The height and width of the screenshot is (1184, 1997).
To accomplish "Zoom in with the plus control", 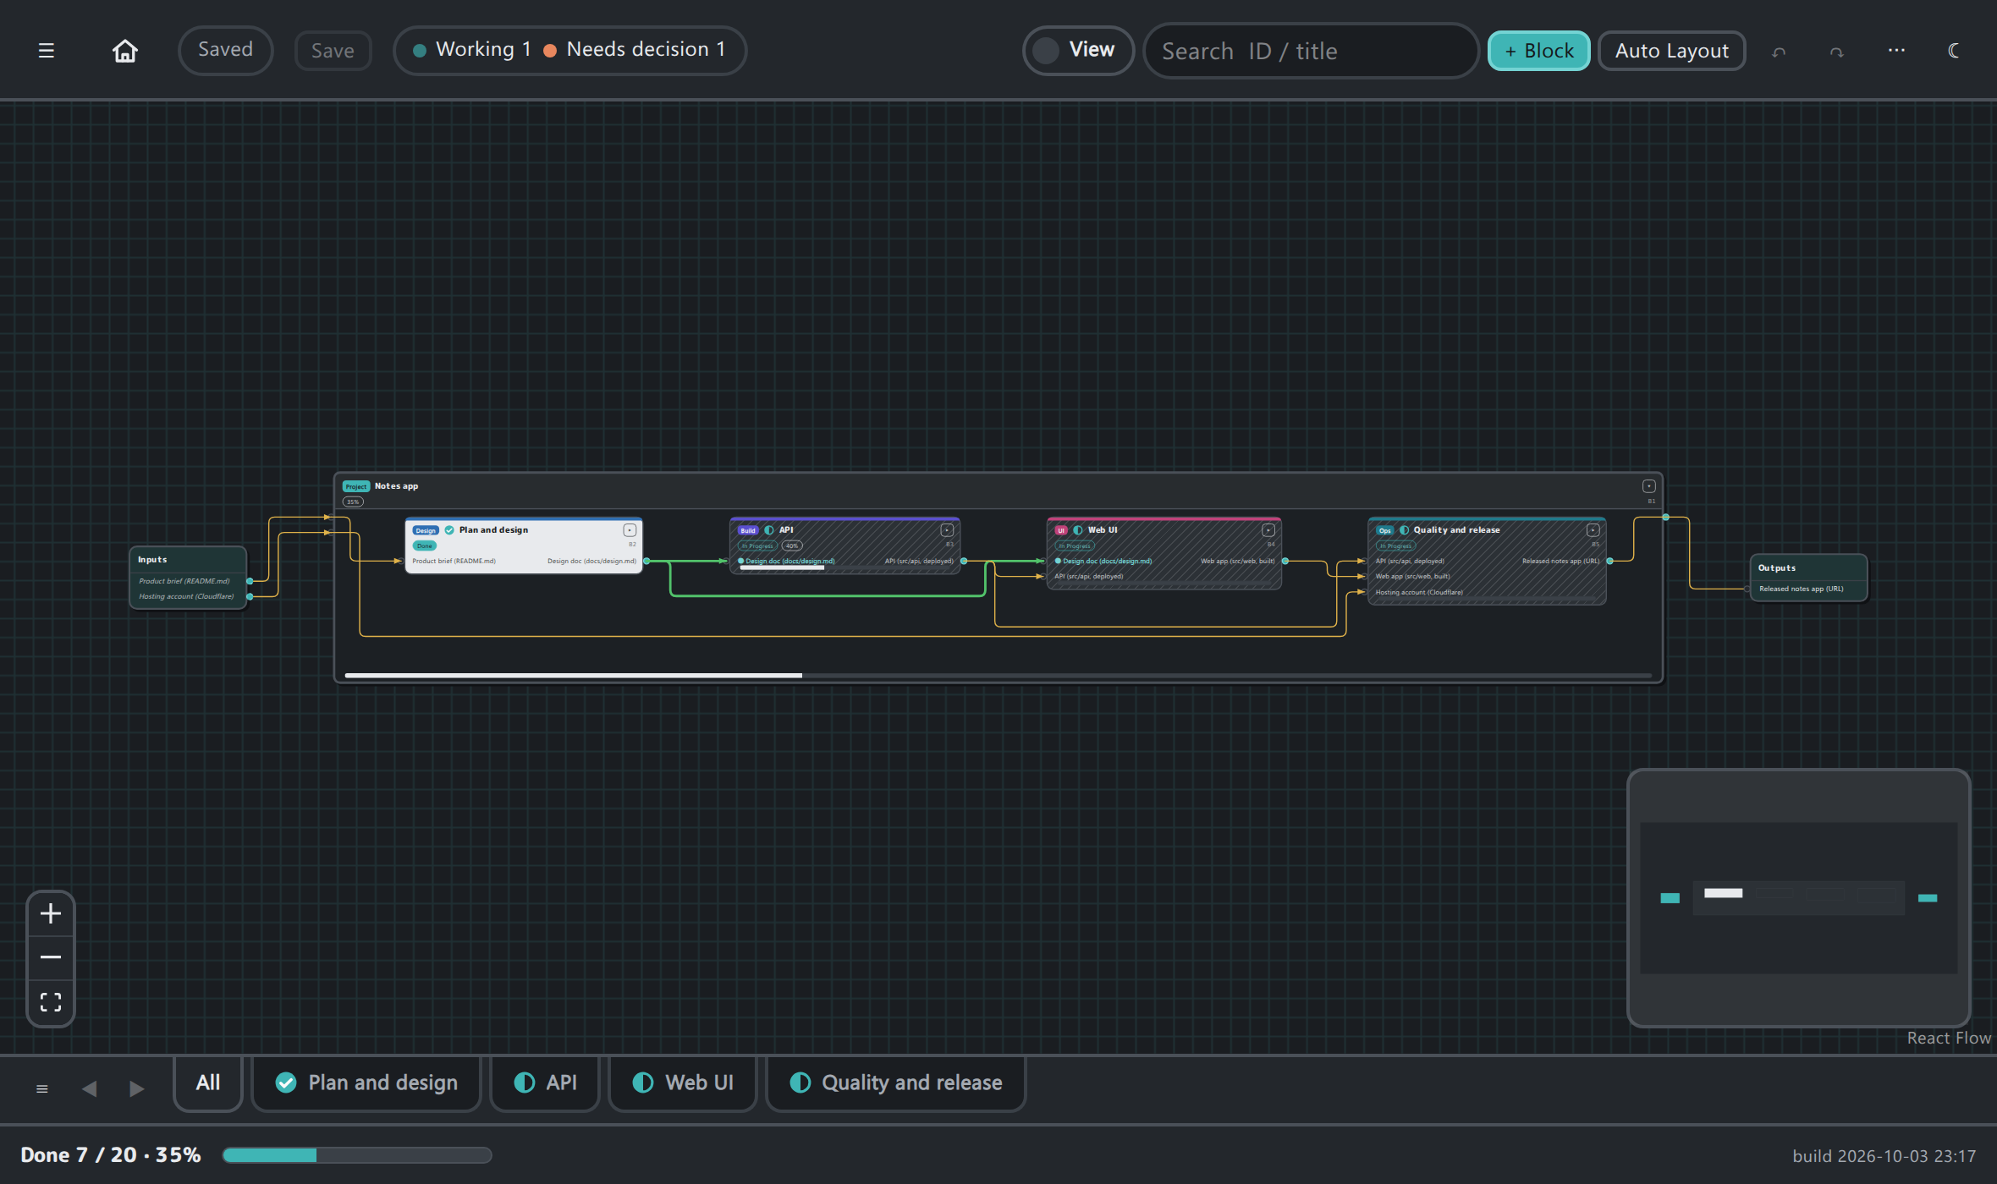I will [51, 913].
